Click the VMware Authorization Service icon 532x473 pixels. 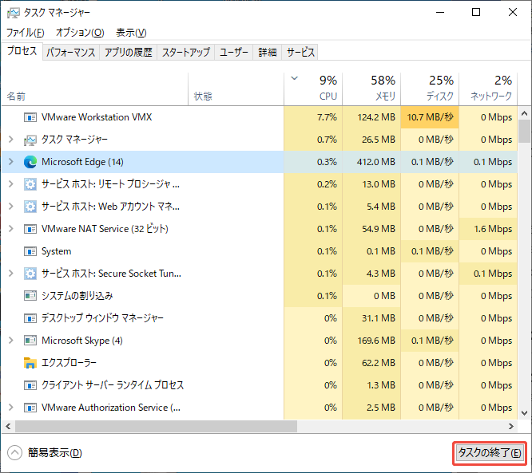point(30,408)
